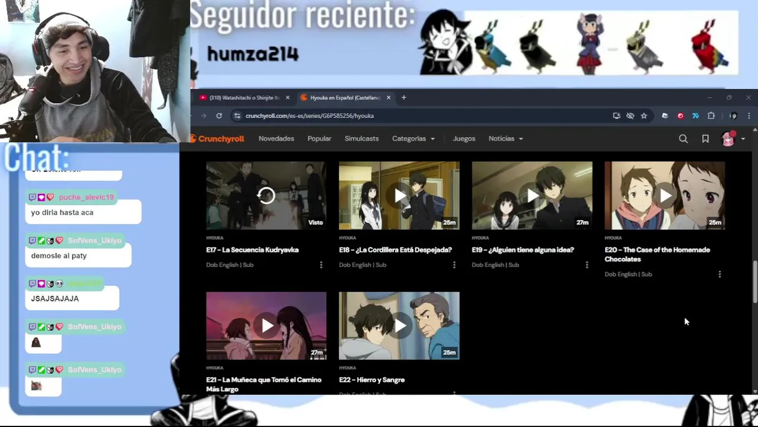Image resolution: width=758 pixels, height=427 pixels.
Task: Open a new browser tab
Action: pos(403,97)
